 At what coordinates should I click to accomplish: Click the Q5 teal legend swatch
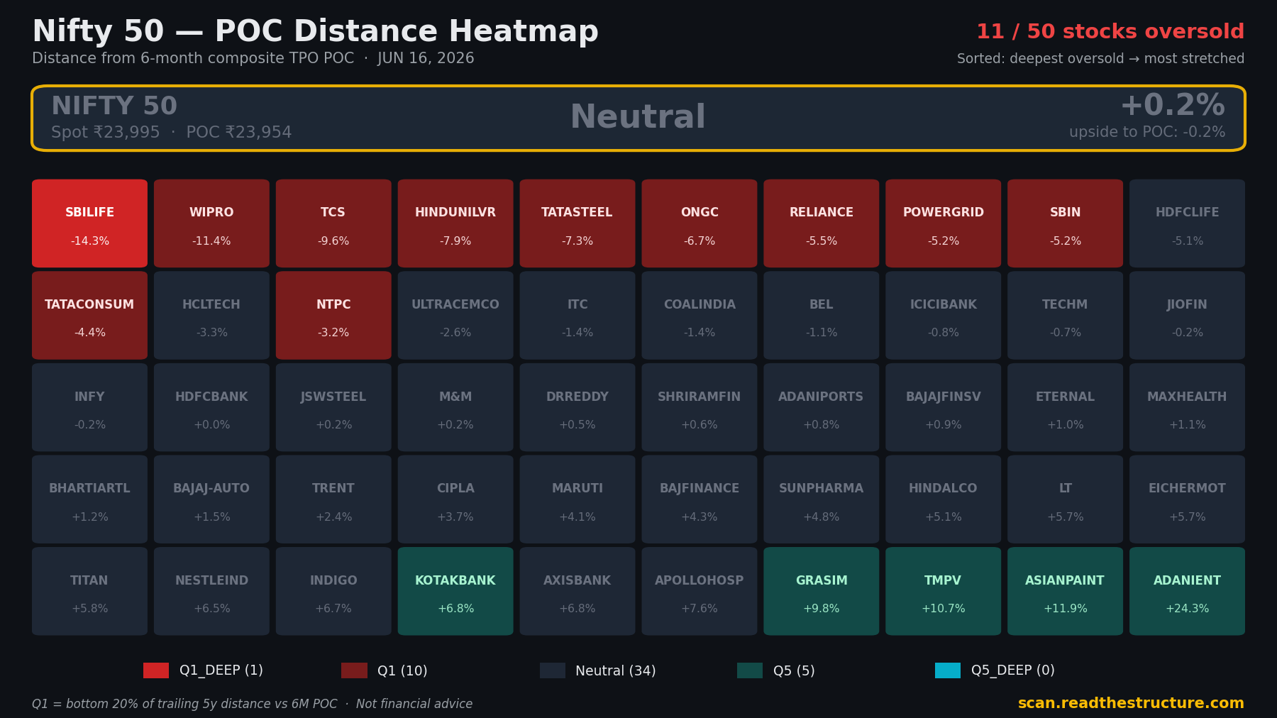tap(750, 670)
